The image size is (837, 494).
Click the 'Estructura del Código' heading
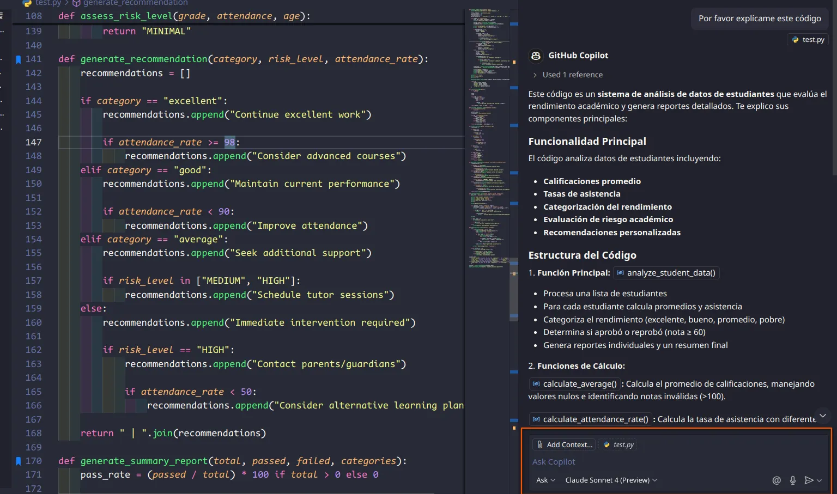[x=582, y=255]
